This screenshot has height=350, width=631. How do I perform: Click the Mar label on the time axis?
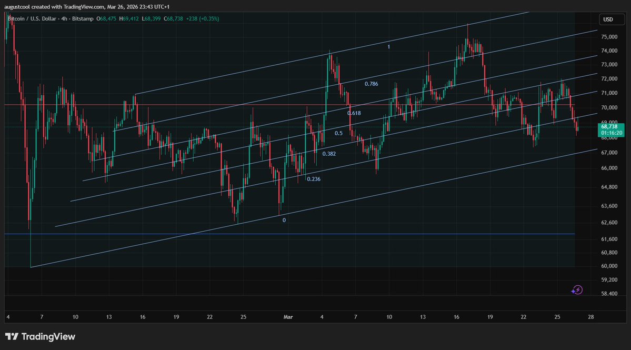(288, 317)
